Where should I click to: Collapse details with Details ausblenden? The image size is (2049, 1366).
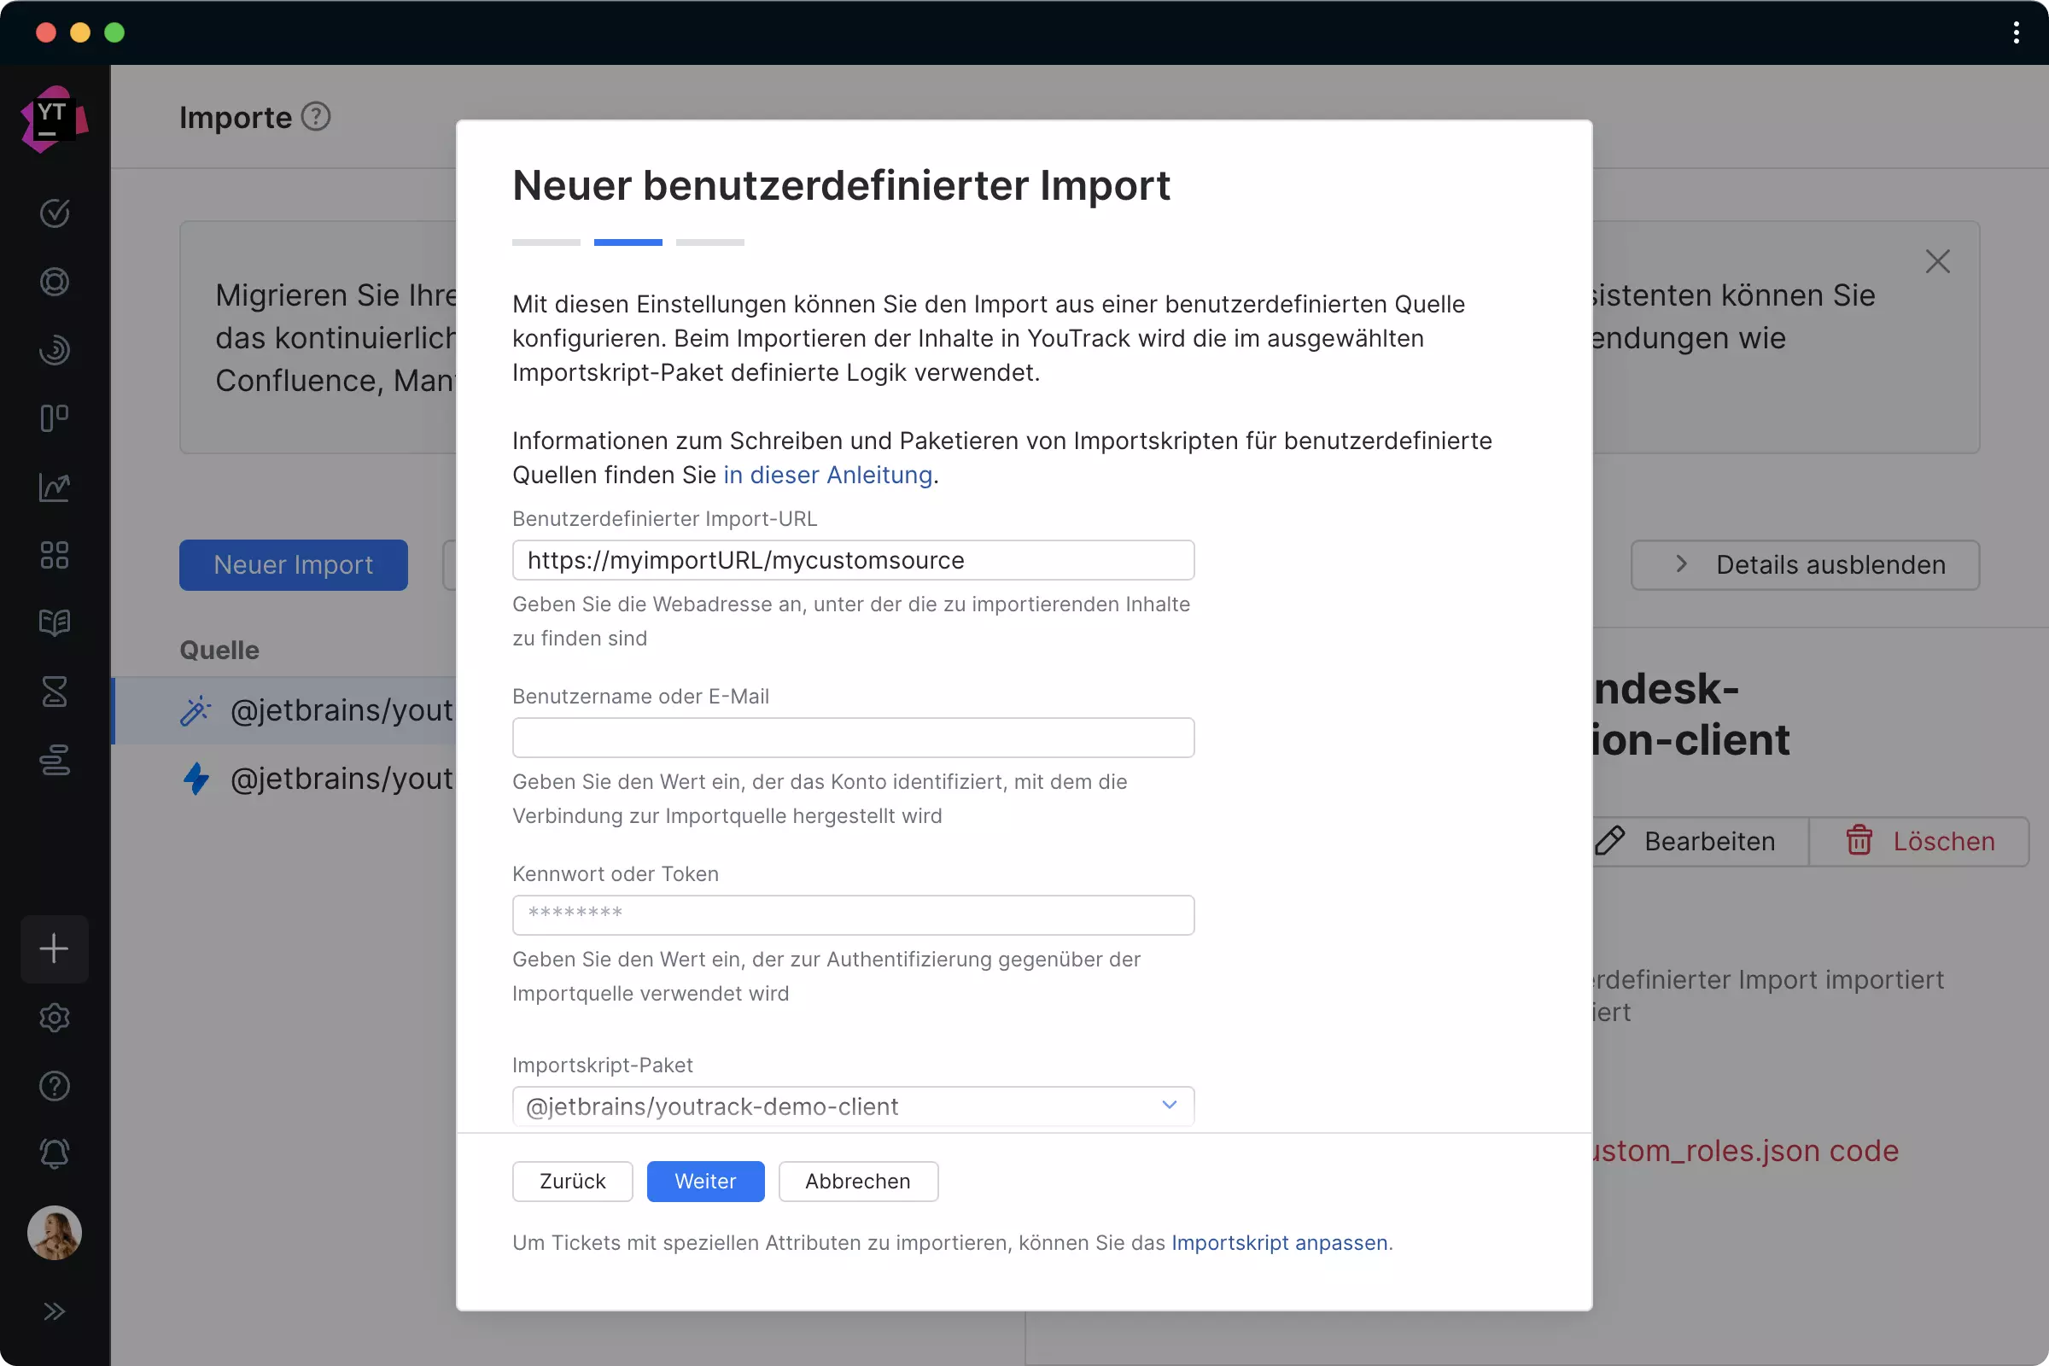tap(1804, 564)
